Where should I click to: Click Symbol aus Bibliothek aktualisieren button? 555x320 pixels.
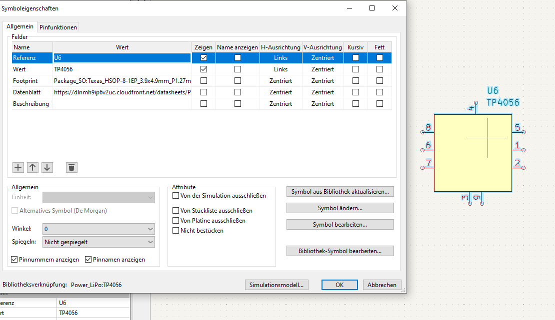point(340,192)
